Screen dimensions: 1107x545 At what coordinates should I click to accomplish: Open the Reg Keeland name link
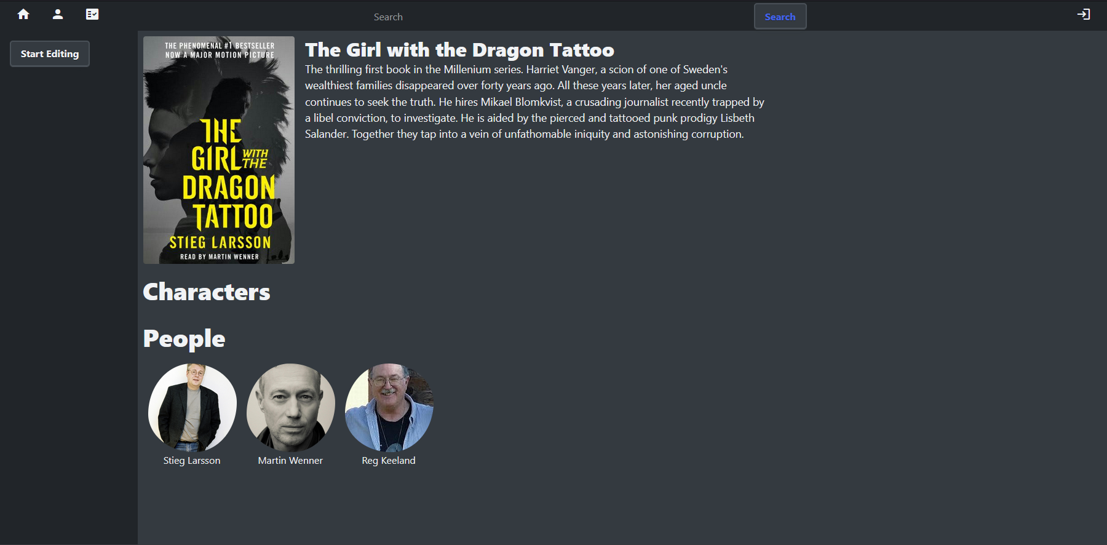pos(389,461)
